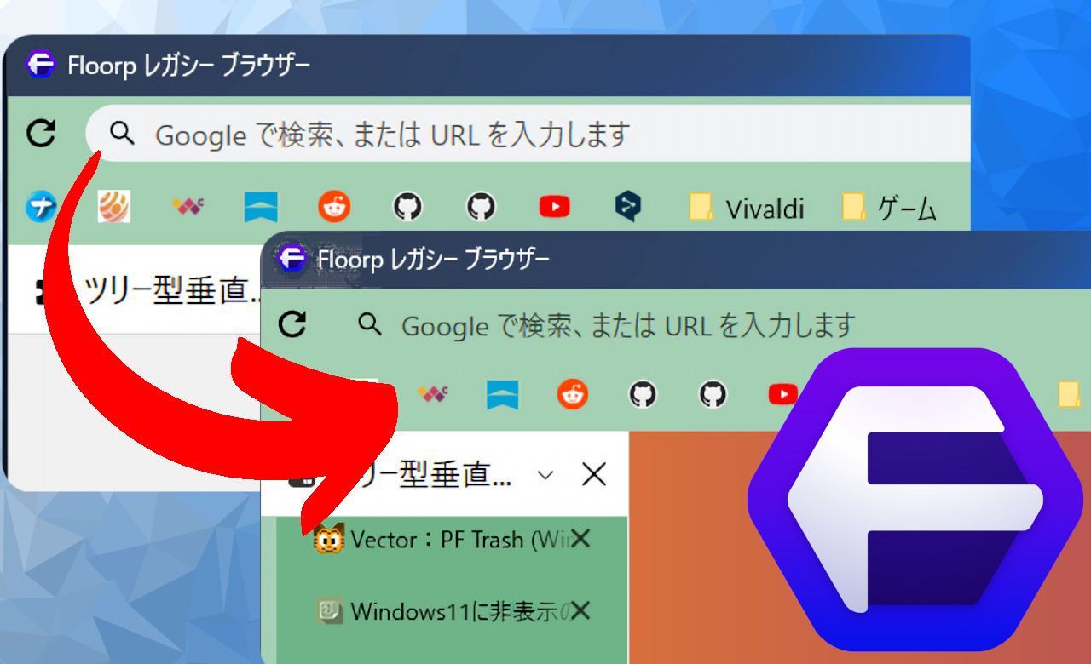Screen dimensions: 1091x664
Task: Open the blue ナ bookmark in back window
Action: (39, 207)
